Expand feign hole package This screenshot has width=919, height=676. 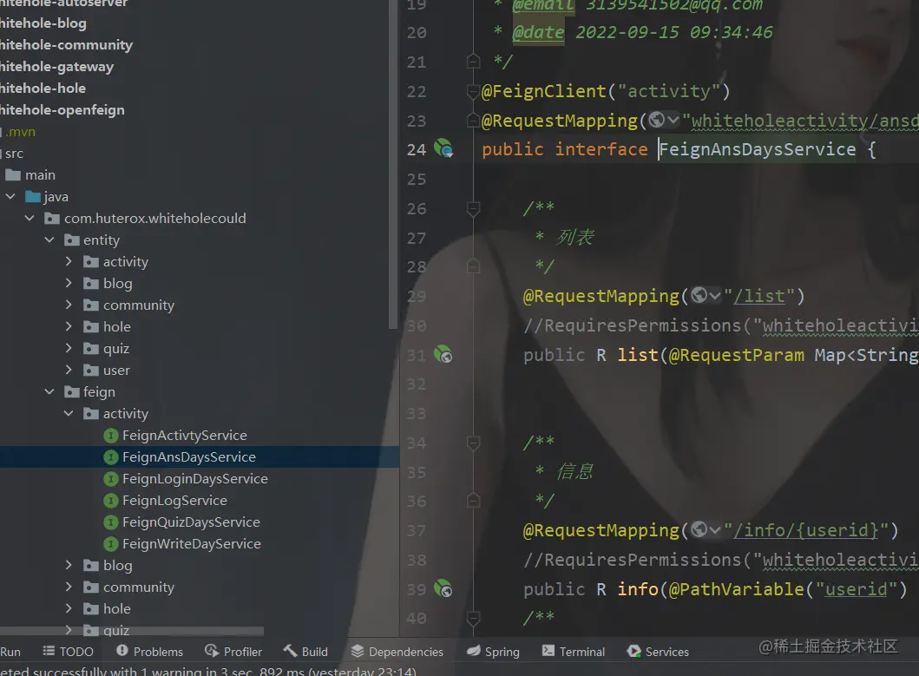coord(69,609)
